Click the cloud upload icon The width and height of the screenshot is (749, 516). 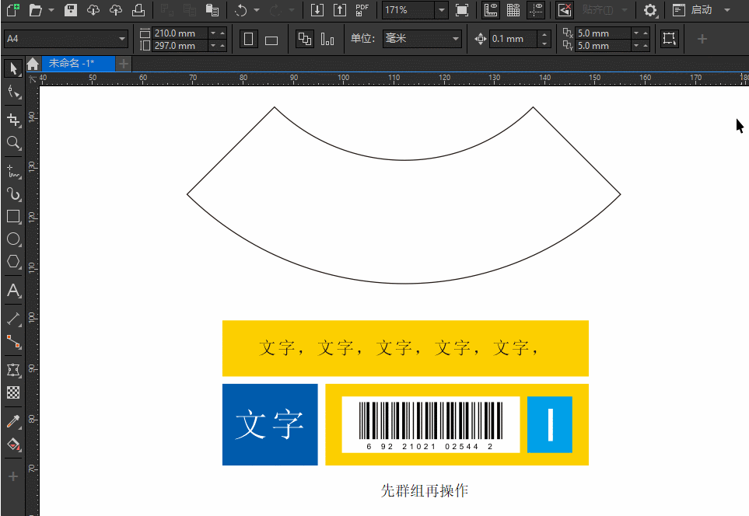pos(116,9)
